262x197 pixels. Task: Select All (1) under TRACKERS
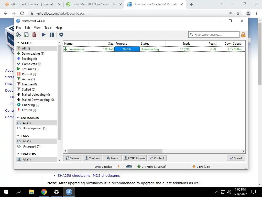[37, 159]
